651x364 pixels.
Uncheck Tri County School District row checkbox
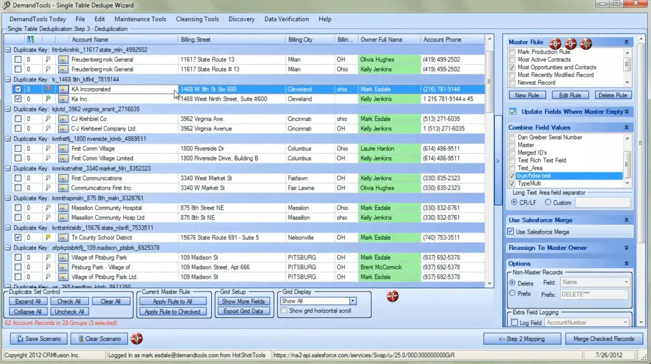pyautogui.click(x=18, y=238)
